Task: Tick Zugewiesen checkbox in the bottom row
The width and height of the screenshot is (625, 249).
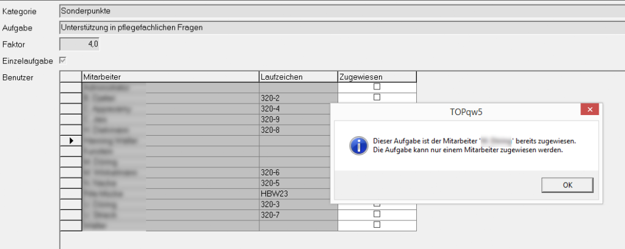Action: (x=377, y=225)
